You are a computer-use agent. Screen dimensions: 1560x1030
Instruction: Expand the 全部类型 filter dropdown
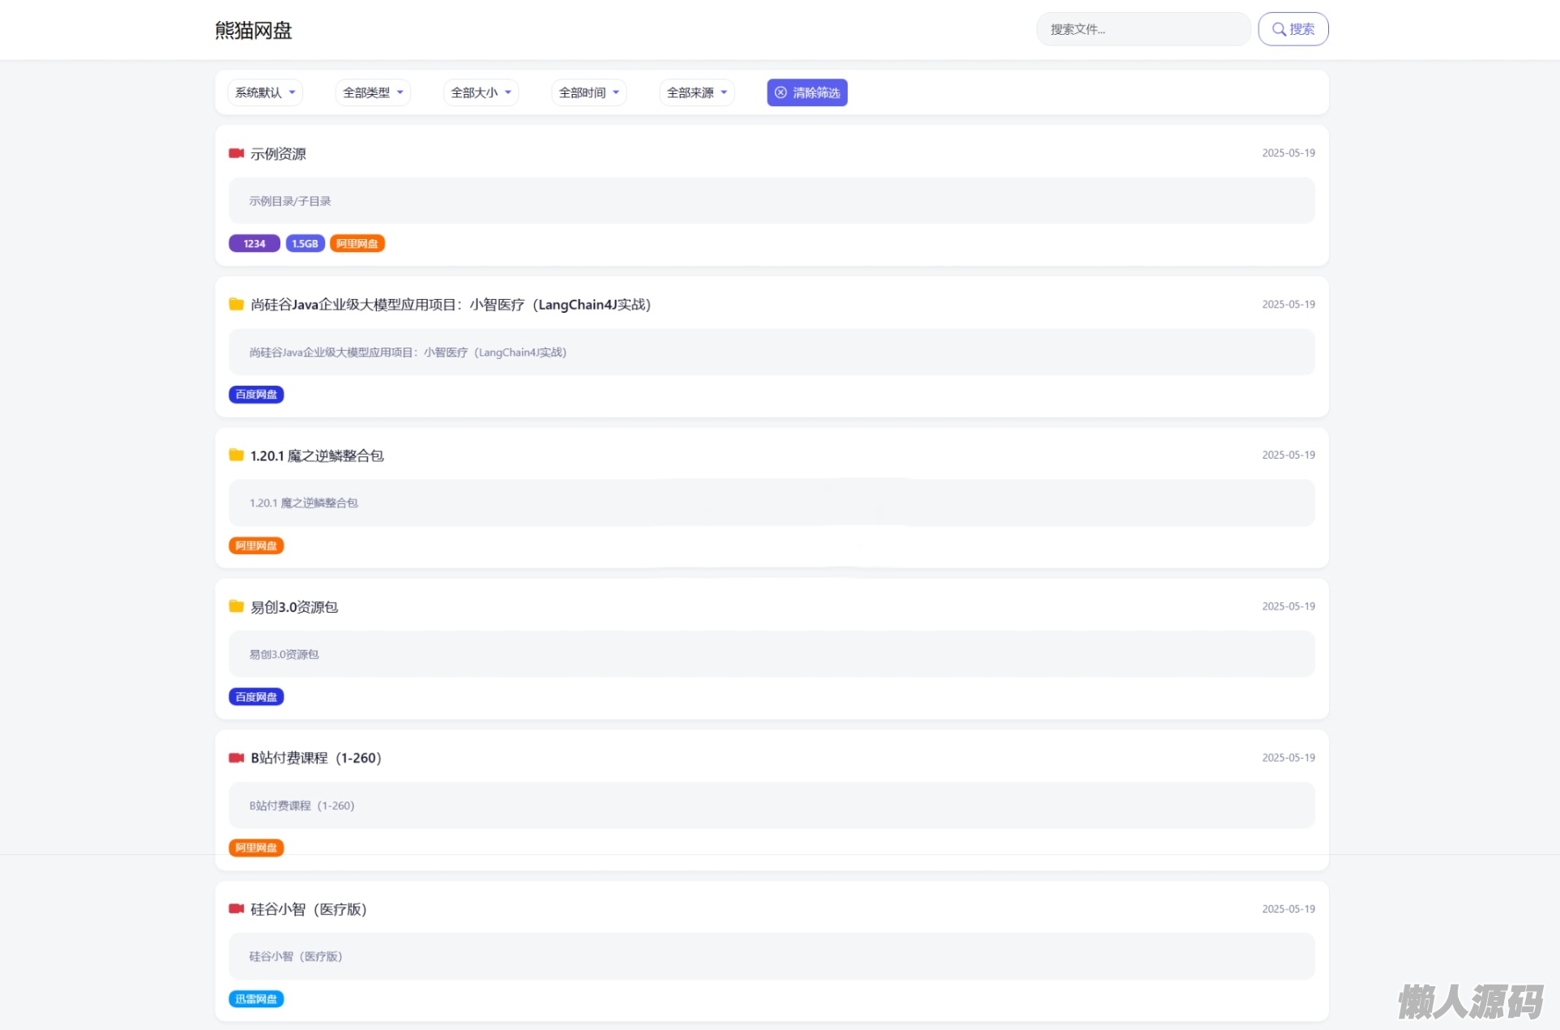point(373,92)
